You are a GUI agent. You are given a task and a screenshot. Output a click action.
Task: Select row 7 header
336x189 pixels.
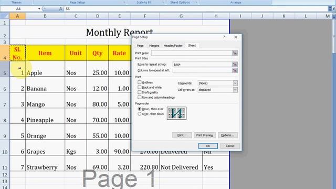coord(5,100)
